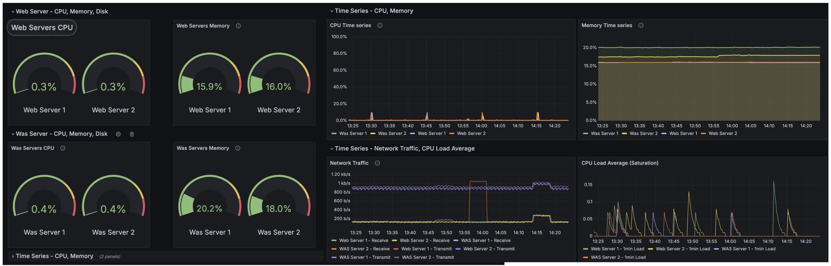Screen dimensions: 831x266
Task: Show info for Was Servers CPU panel
Action: [x=63, y=148]
